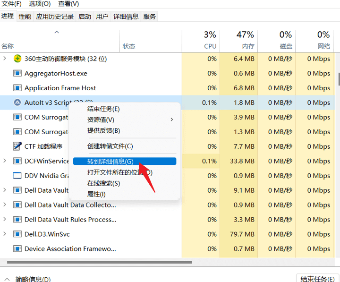Select the 进程 tab

(x=8, y=16)
